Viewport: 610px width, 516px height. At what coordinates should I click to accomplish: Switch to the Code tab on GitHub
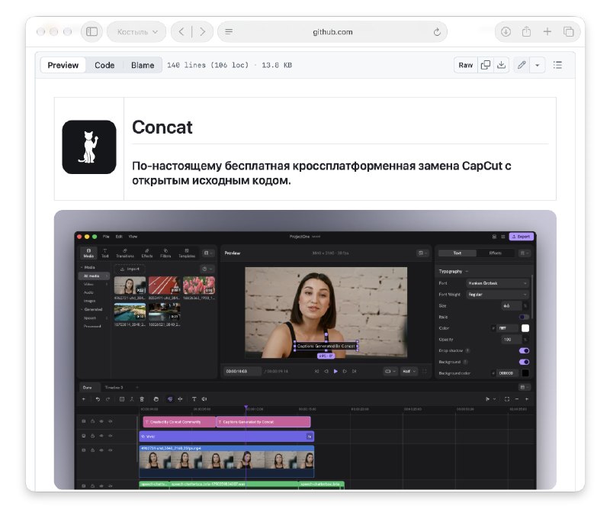pyautogui.click(x=104, y=65)
